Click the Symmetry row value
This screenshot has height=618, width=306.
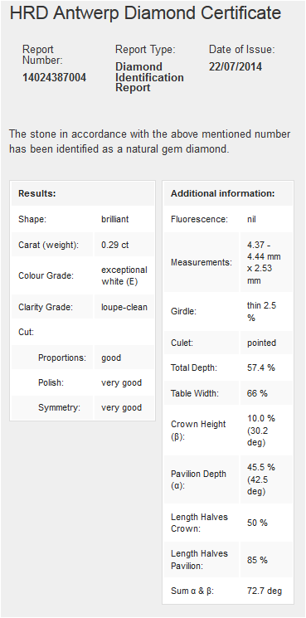(x=121, y=407)
